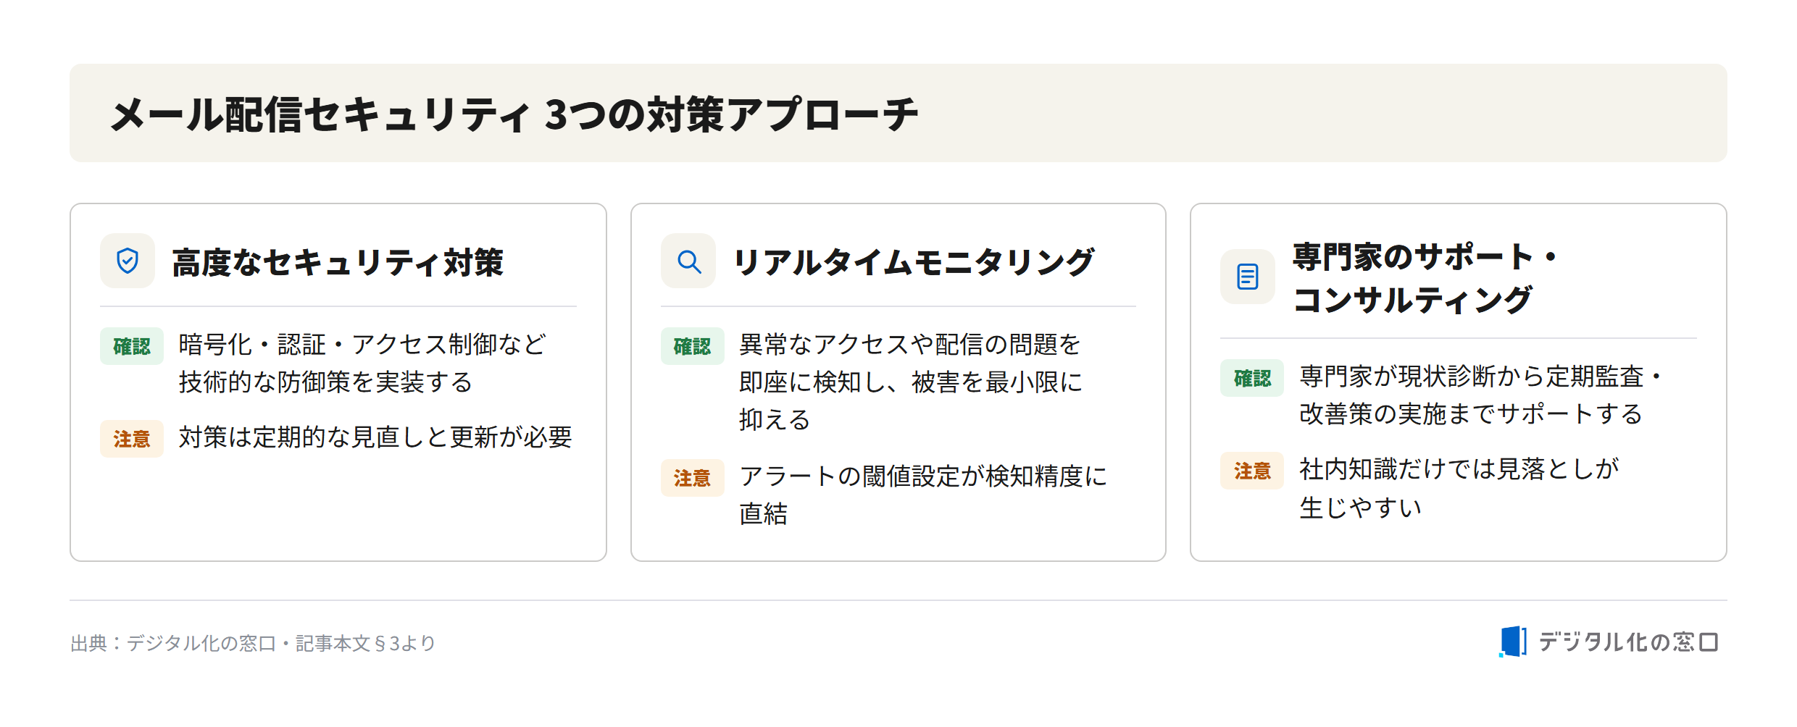
Task: Click the 確認 badge in the consulting card
Action: click(1252, 378)
